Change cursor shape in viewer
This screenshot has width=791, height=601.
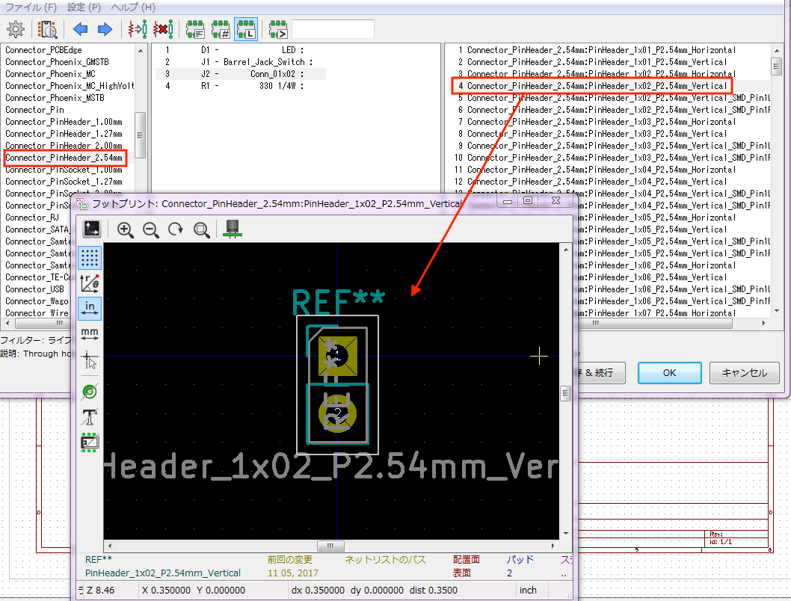90,360
